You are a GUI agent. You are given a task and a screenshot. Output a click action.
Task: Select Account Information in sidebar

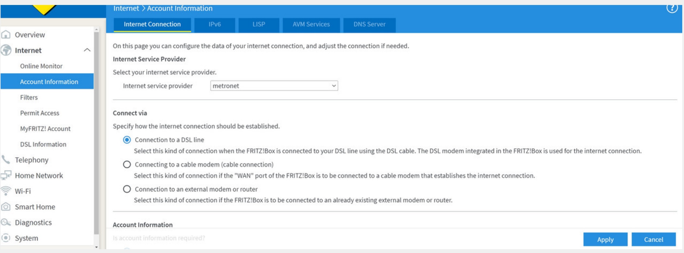click(x=47, y=81)
